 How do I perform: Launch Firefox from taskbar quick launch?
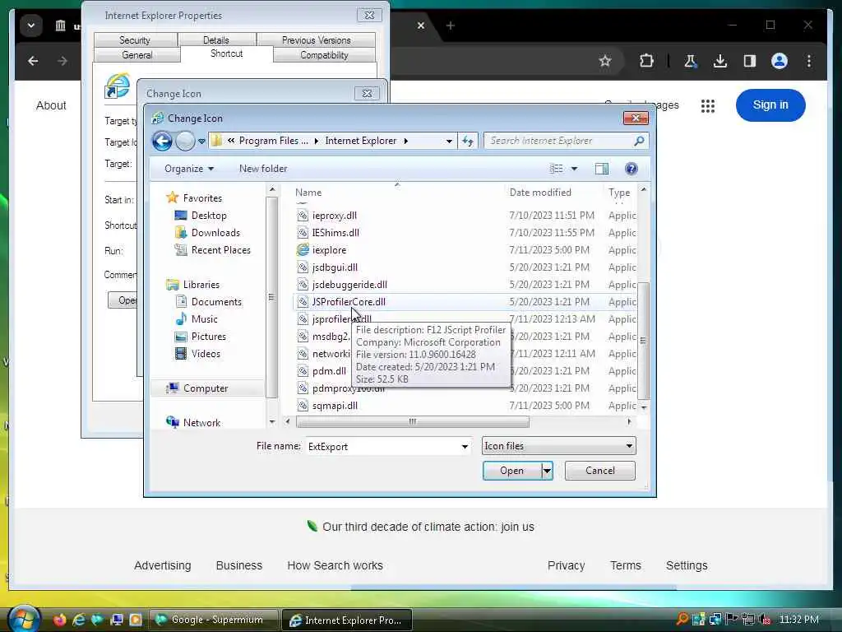(59, 620)
